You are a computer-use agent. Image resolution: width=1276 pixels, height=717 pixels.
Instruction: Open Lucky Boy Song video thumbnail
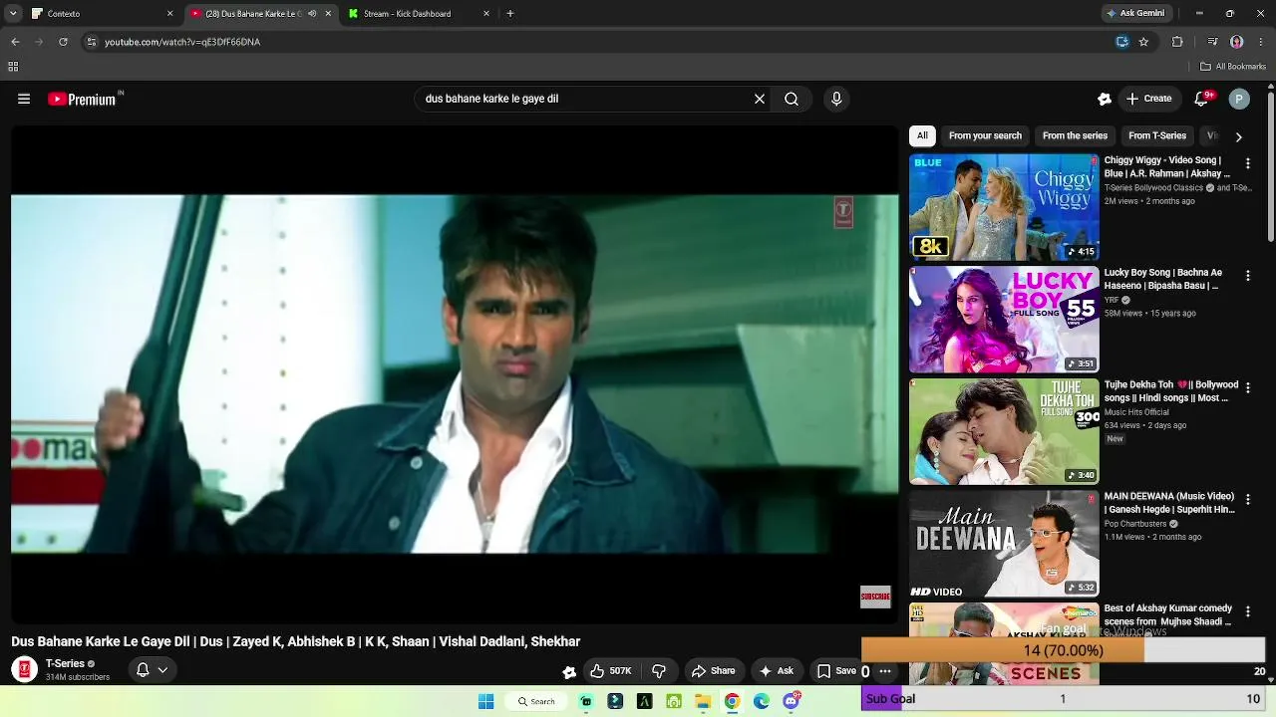coord(1004,319)
